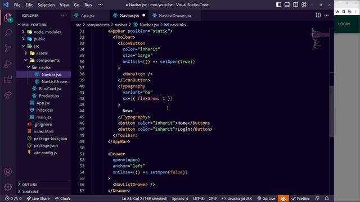
Task: Click the split editor right icon
Action: point(318,15)
